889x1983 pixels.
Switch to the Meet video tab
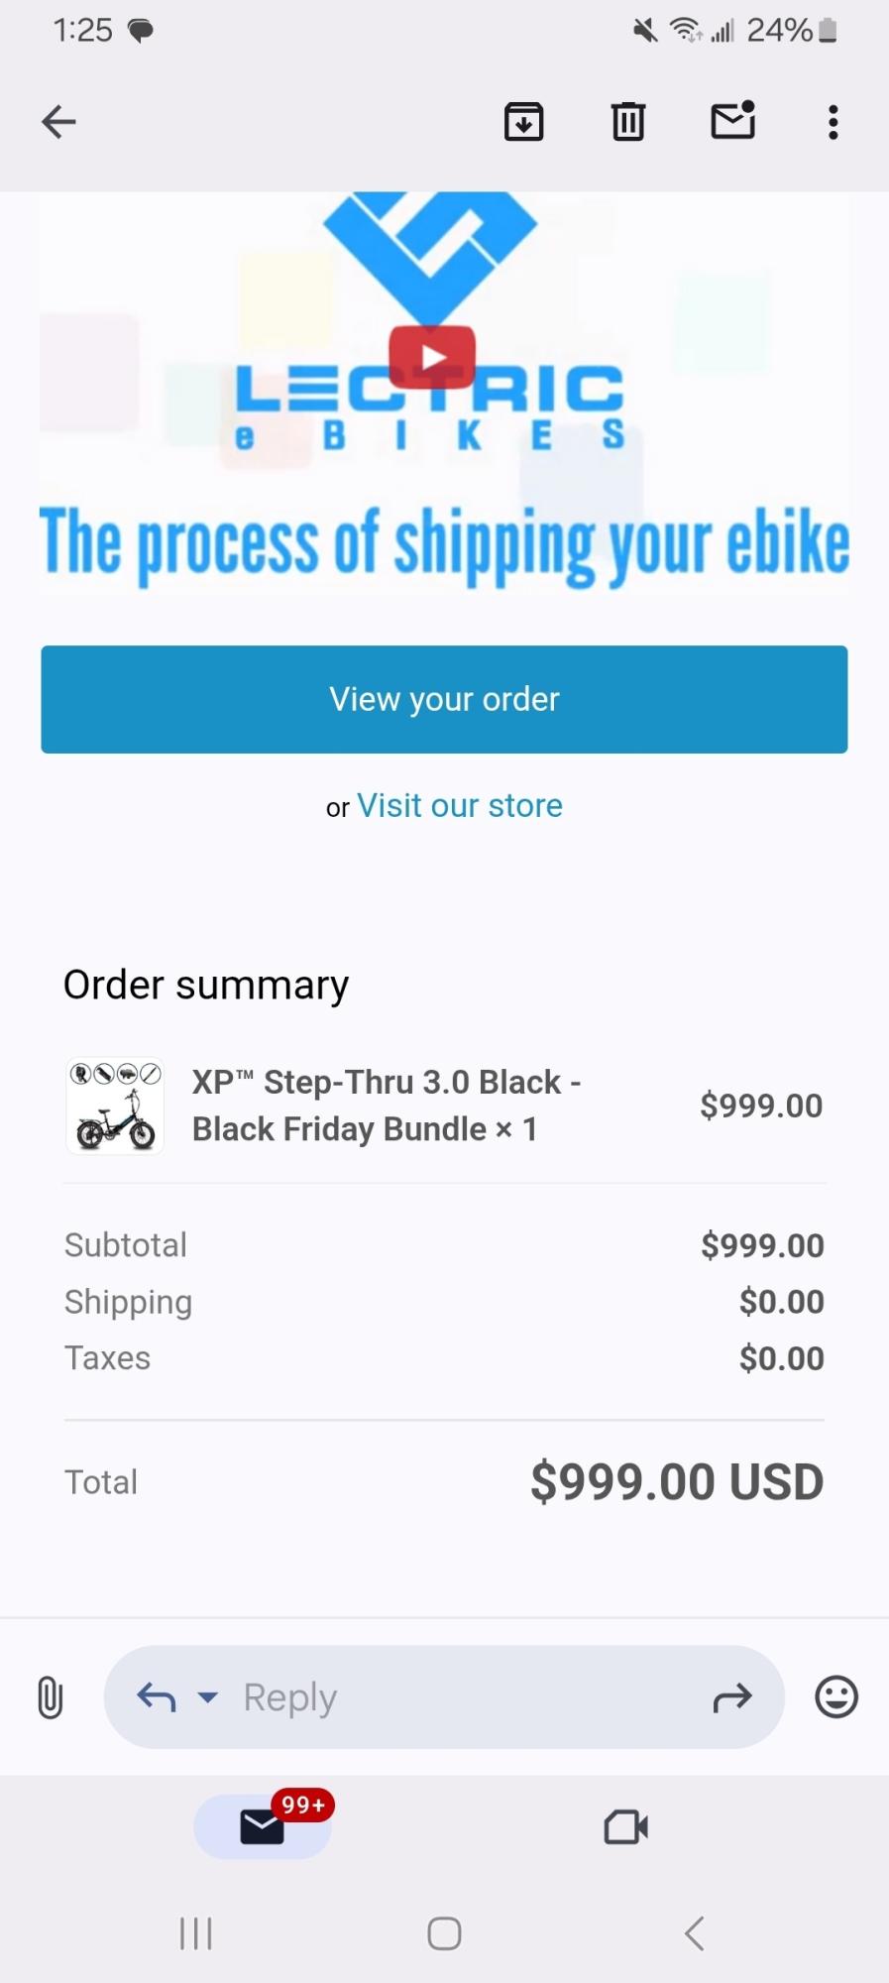(626, 1826)
